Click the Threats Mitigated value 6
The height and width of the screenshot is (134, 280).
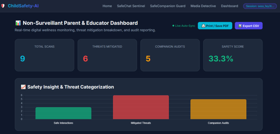tap(85, 59)
